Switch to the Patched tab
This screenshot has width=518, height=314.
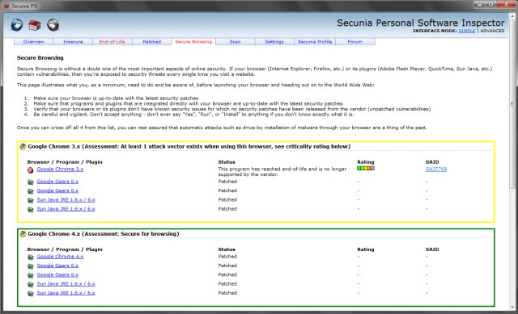point(152,42)
